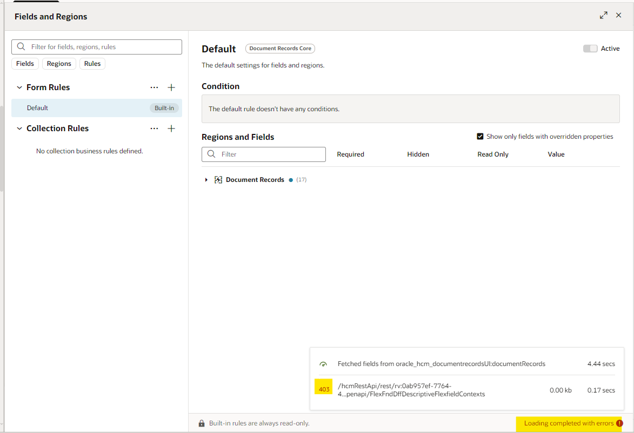634x433 pixels.
Task: Click the green fetch-success gauge icon
Action: (x=323, y=363)
